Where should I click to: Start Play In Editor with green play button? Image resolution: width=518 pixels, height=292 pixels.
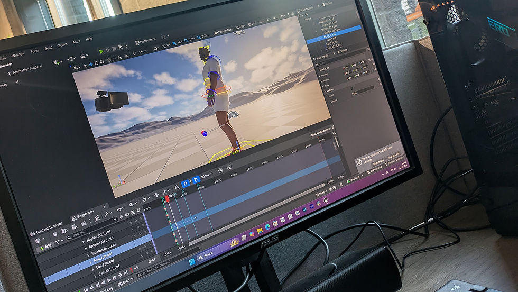[x=101, y=52]
